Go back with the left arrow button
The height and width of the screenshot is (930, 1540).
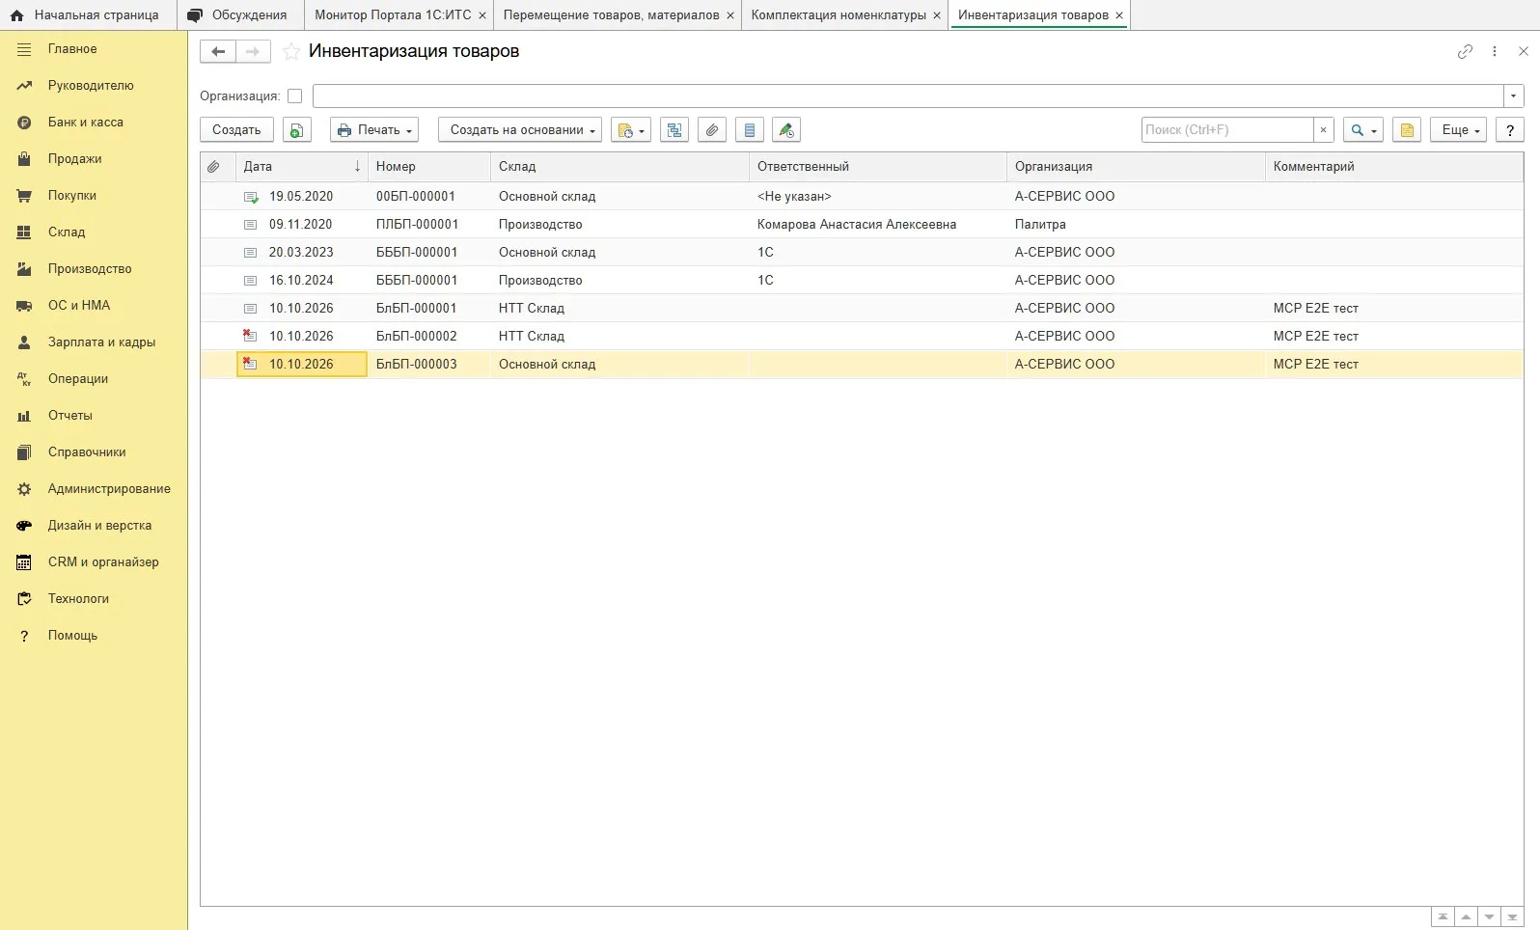tap(218, 51)
